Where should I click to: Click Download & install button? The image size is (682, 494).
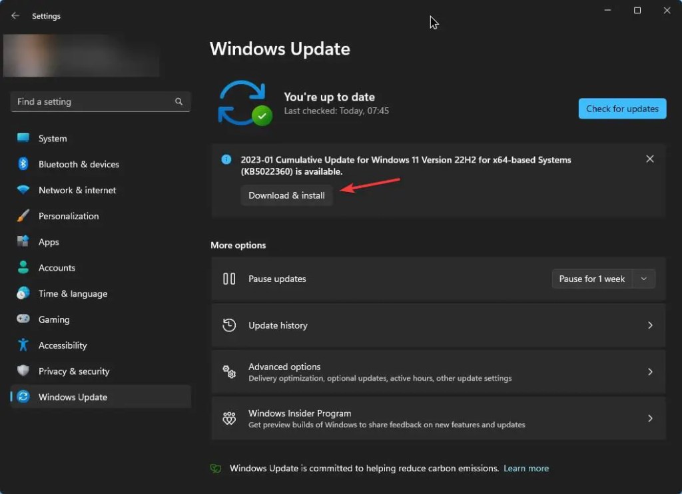(286, 195)
